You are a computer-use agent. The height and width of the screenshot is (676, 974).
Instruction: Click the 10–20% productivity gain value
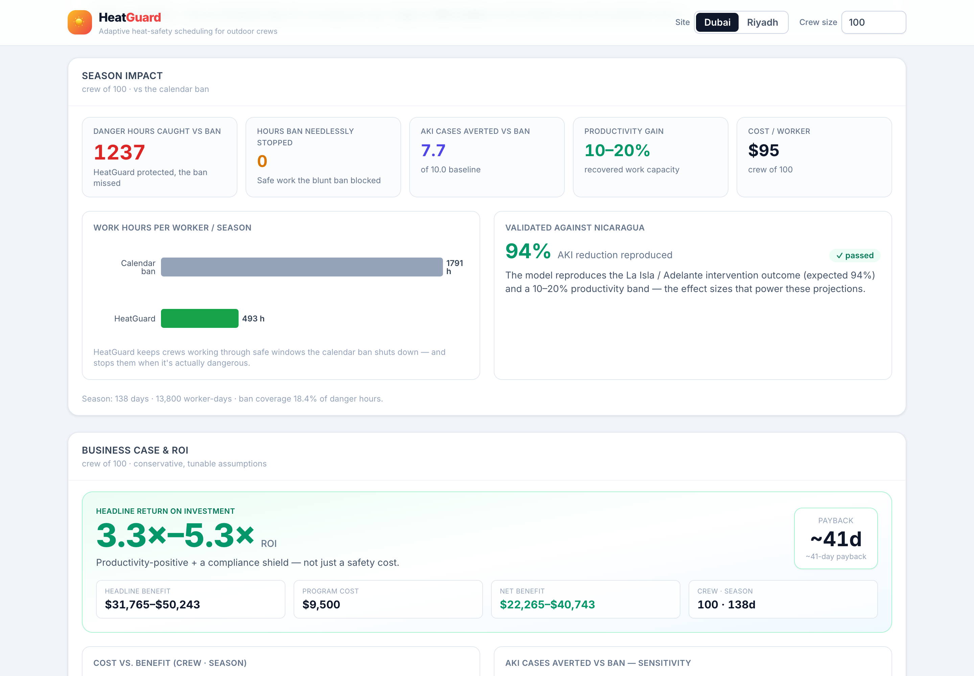pos(617,150)
